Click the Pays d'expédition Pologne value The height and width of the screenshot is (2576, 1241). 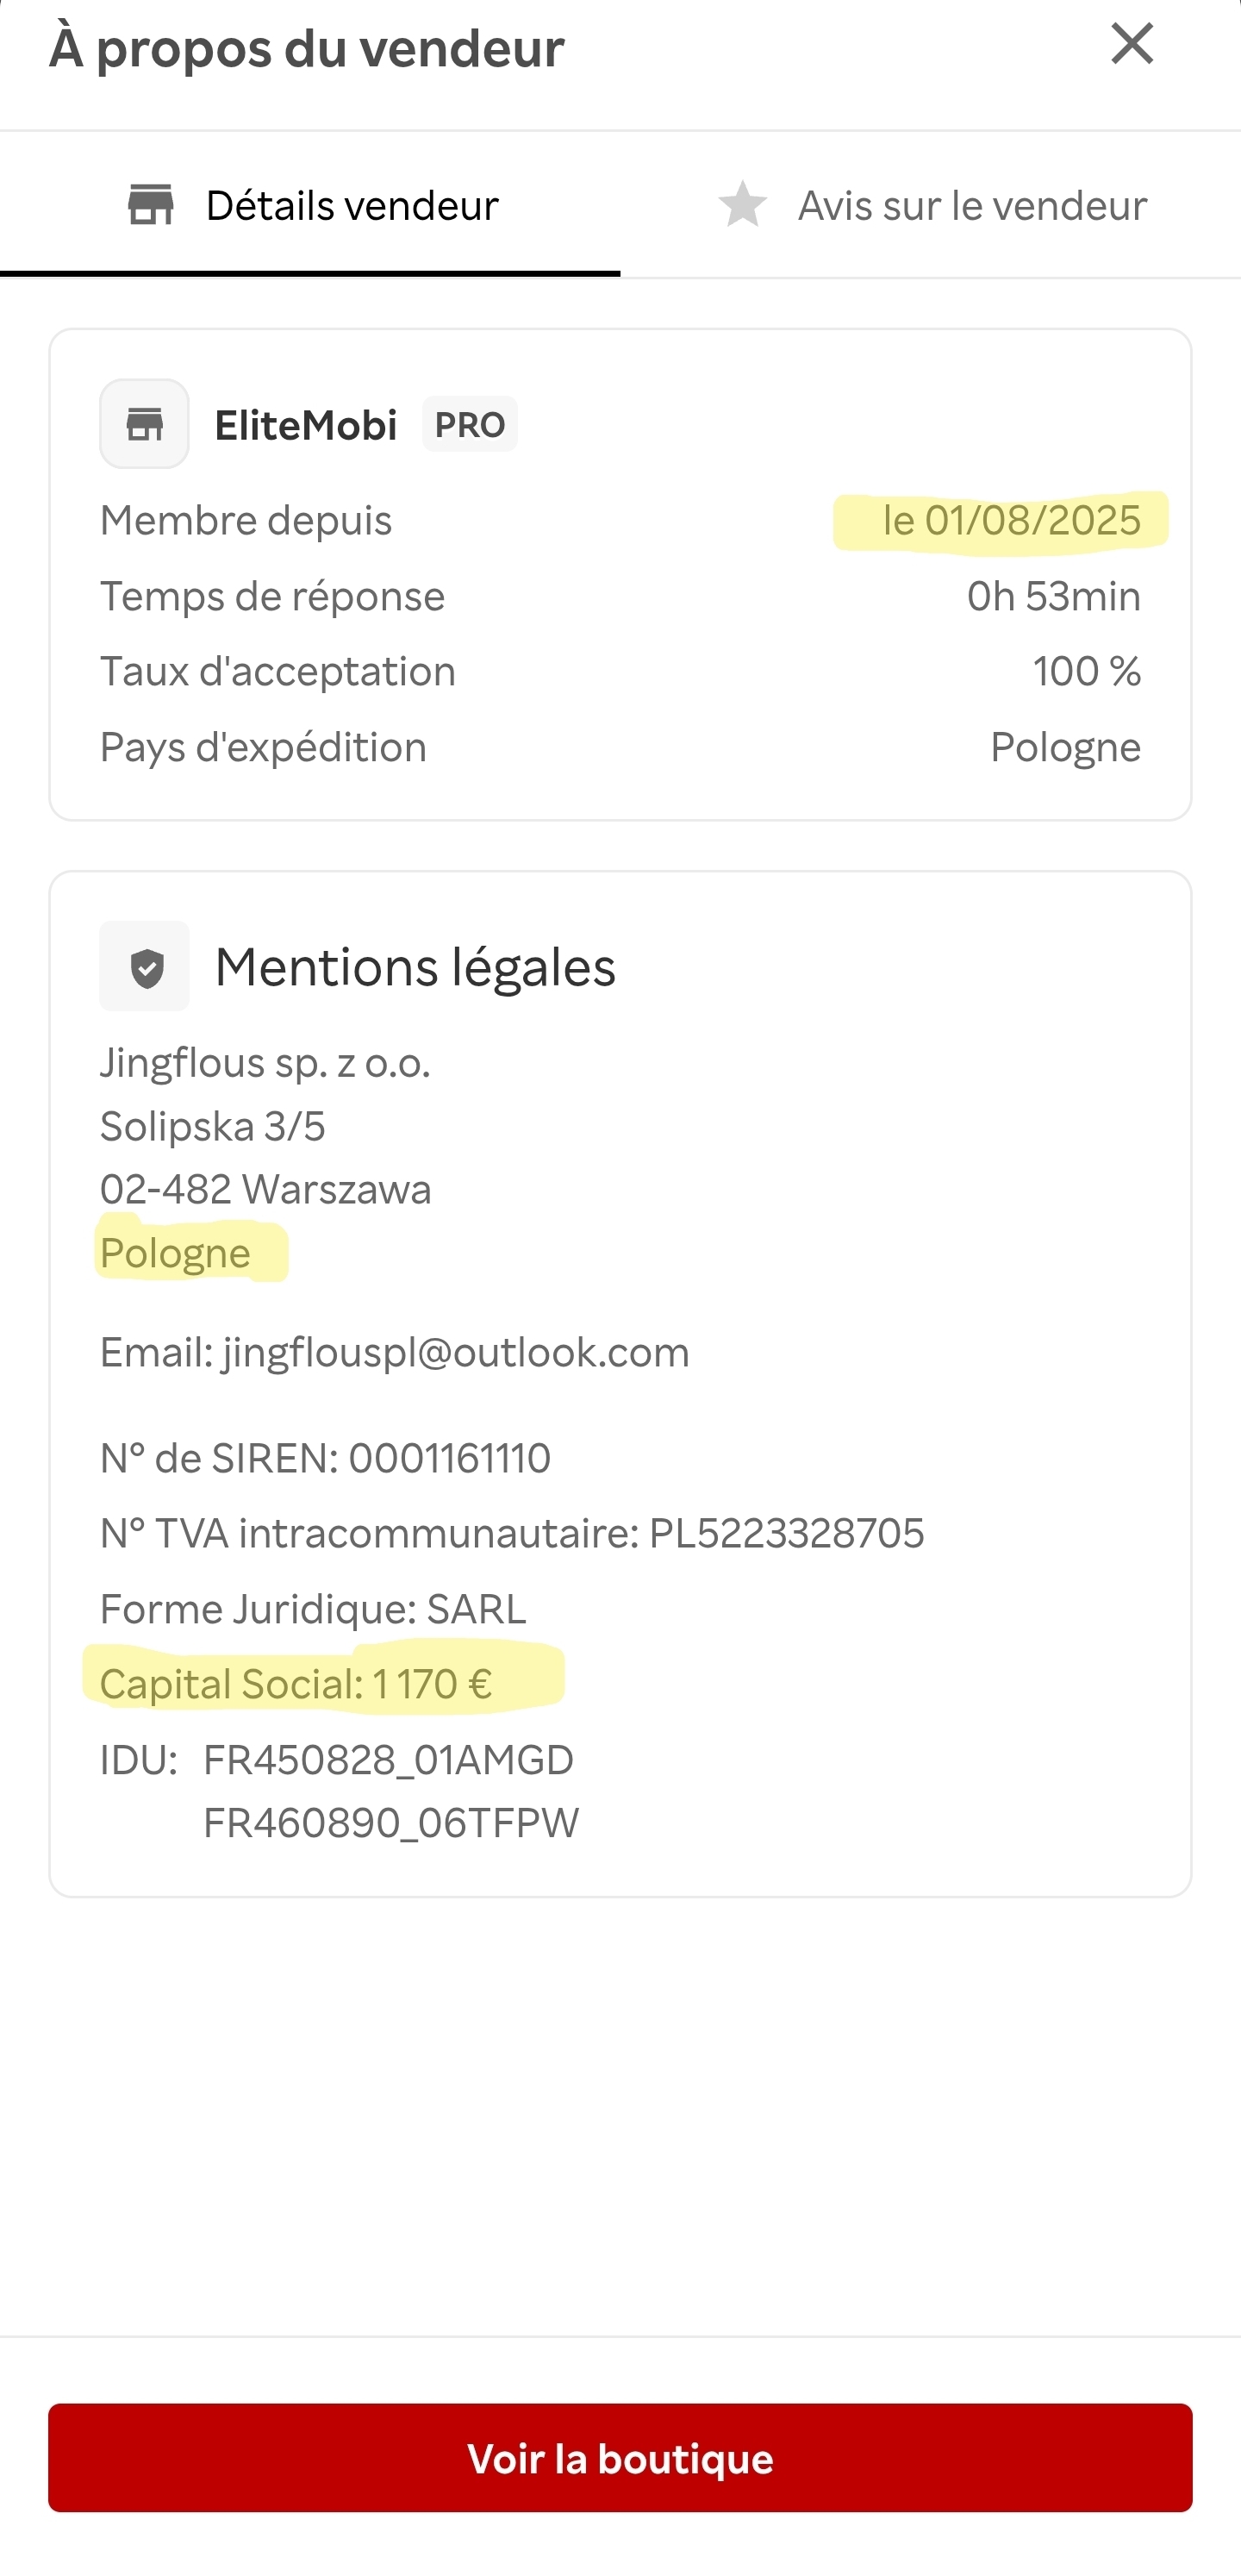1064,747
